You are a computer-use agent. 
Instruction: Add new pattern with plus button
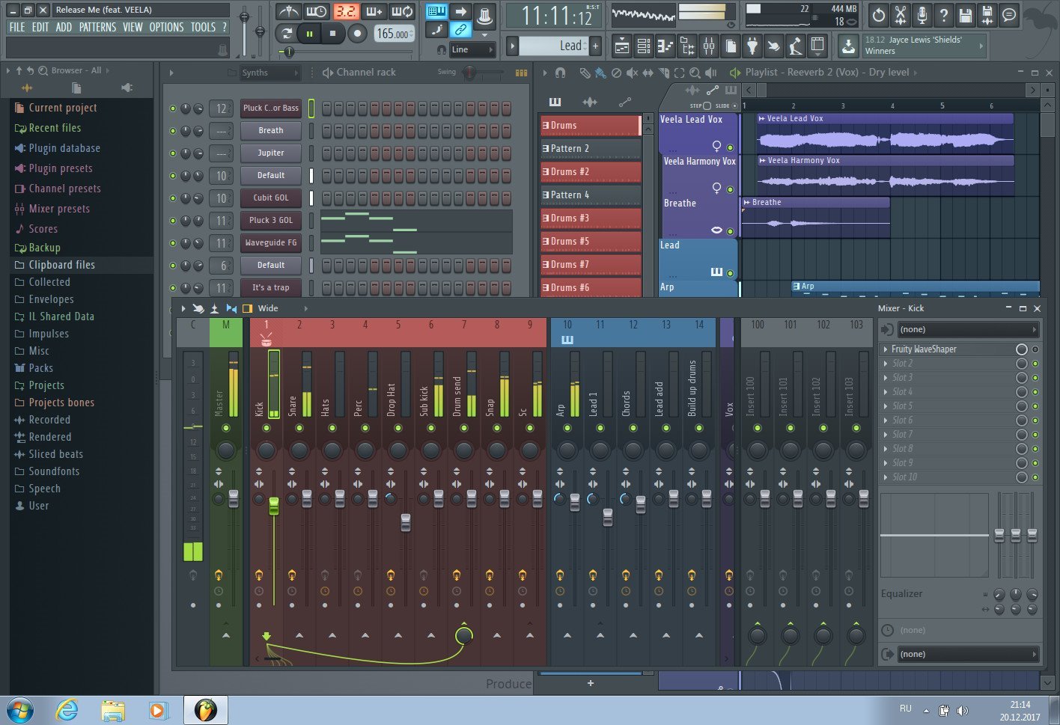[x=596, y=46]
